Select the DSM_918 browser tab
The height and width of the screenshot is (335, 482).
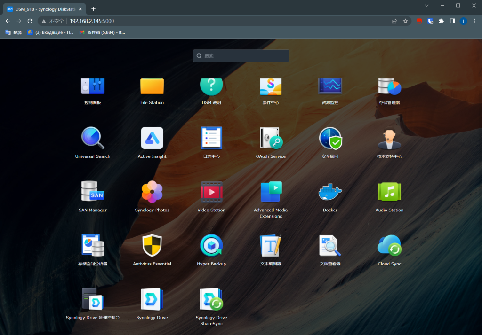point(45,9)
